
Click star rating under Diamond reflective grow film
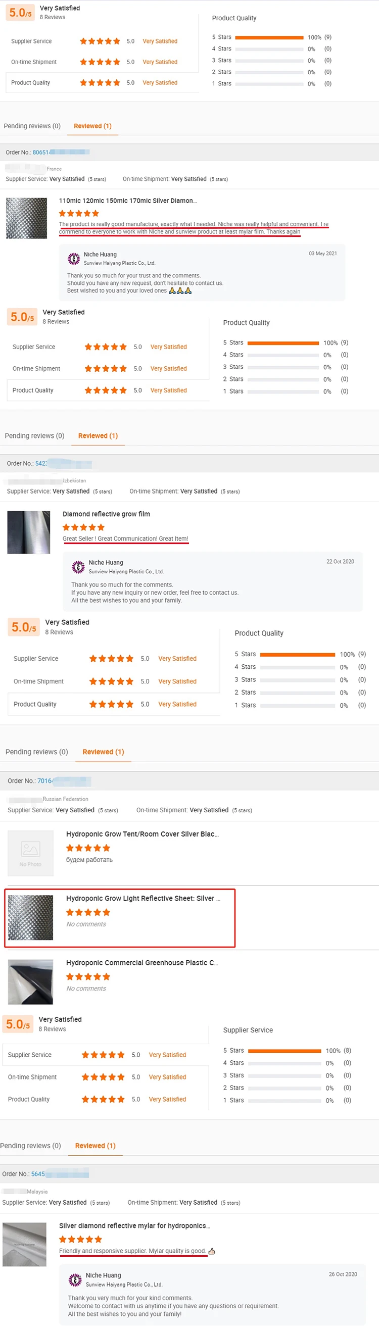pyautogui.click(x=84, y=527)
